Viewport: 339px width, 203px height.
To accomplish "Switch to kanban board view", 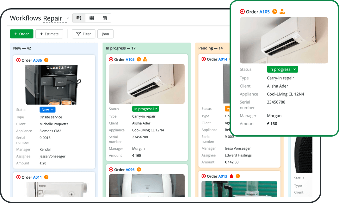I will [79, 18].
